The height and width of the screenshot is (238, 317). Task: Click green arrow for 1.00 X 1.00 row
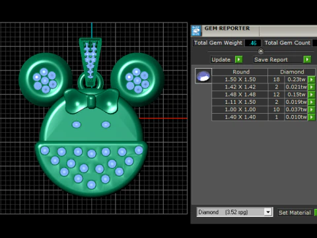coord(312,109)
